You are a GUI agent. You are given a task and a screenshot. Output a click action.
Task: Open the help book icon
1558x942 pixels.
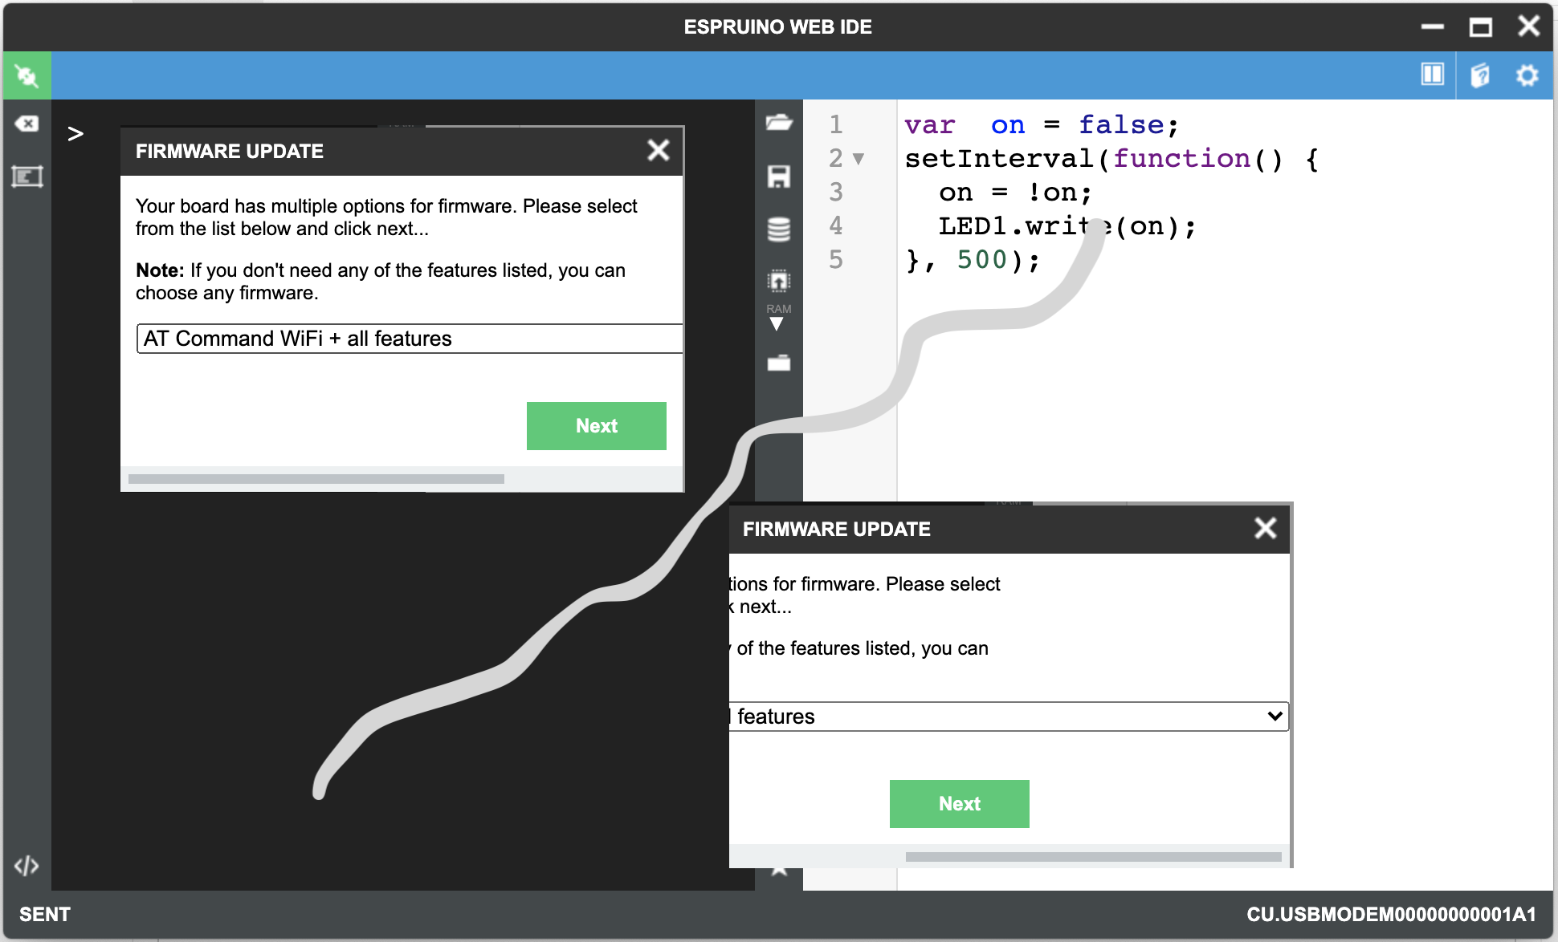[1479, 75]
